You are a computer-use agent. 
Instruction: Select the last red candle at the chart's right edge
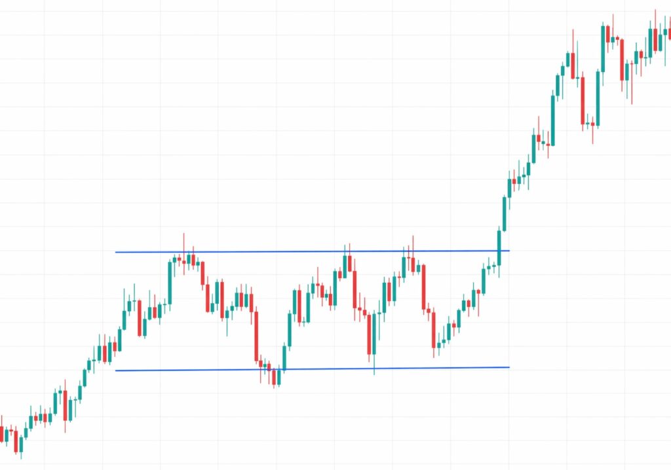coord(669,33)
